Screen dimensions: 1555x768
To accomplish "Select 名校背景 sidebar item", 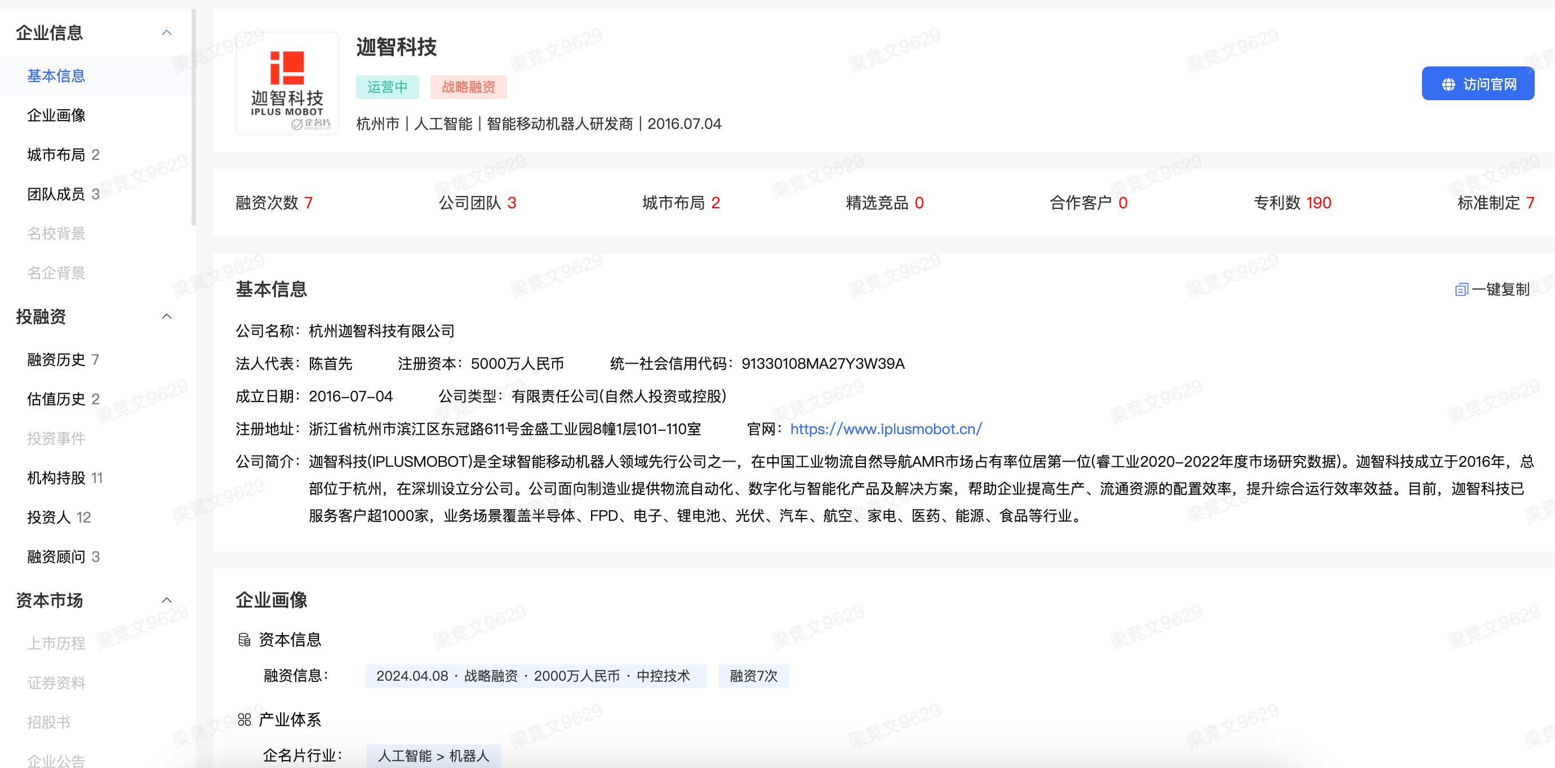I will (56, 234).
